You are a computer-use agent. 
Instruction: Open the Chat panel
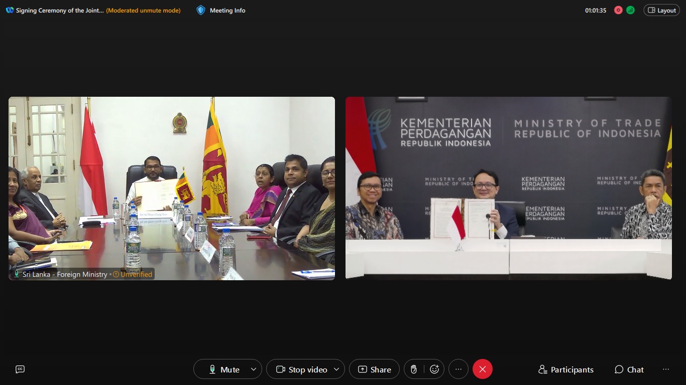click(629, 369)
